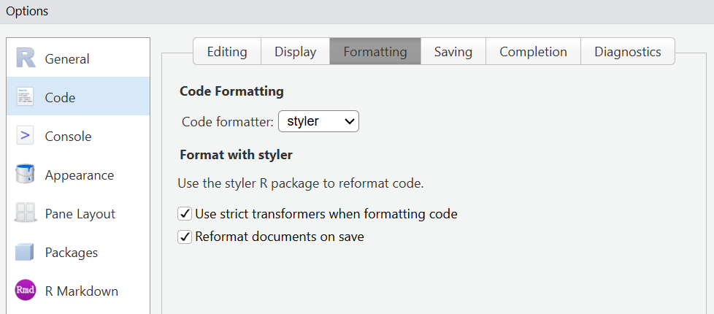This screenshot has width=714, height=314.
Task: Click the styler package description text
Action: point(301,183)
